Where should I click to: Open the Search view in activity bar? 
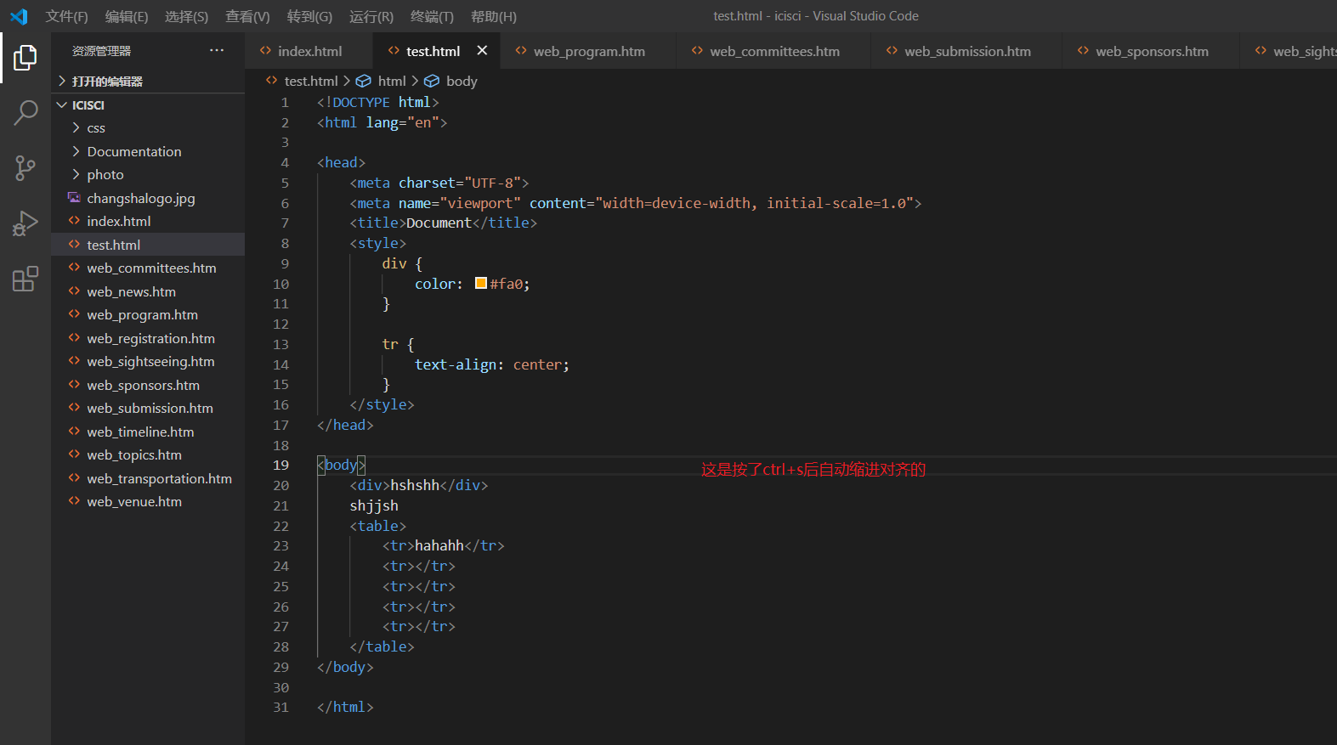click(x=25, y=113)
